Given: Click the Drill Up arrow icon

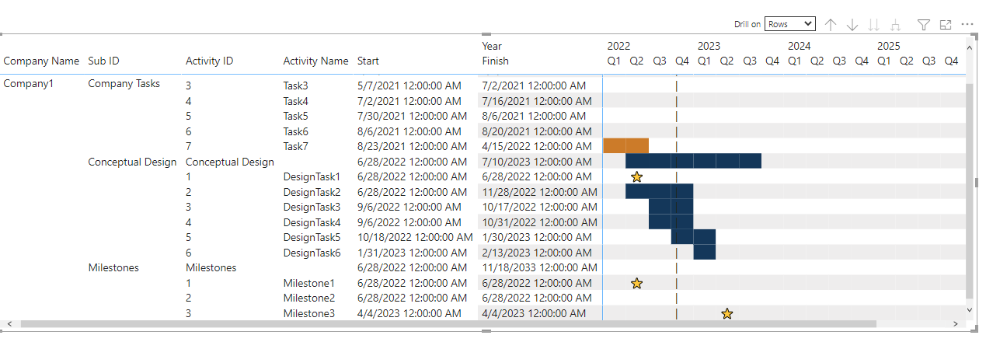Looking at the screenshot, I should pyautogui.click(x=831, y=25).
